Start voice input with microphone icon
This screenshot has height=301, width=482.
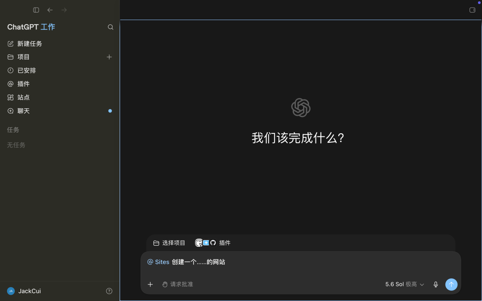coord(436,285)
